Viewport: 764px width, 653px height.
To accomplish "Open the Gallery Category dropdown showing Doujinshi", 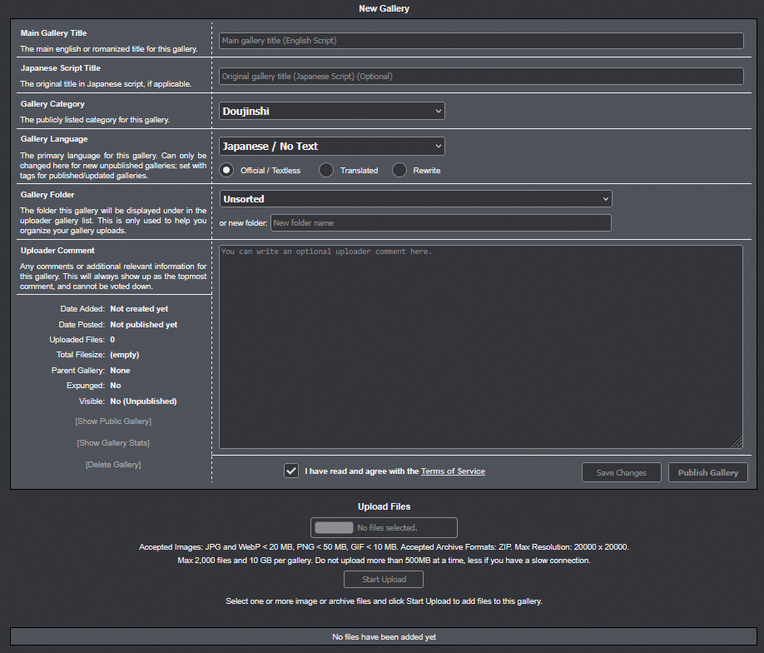I will [332, 111].
